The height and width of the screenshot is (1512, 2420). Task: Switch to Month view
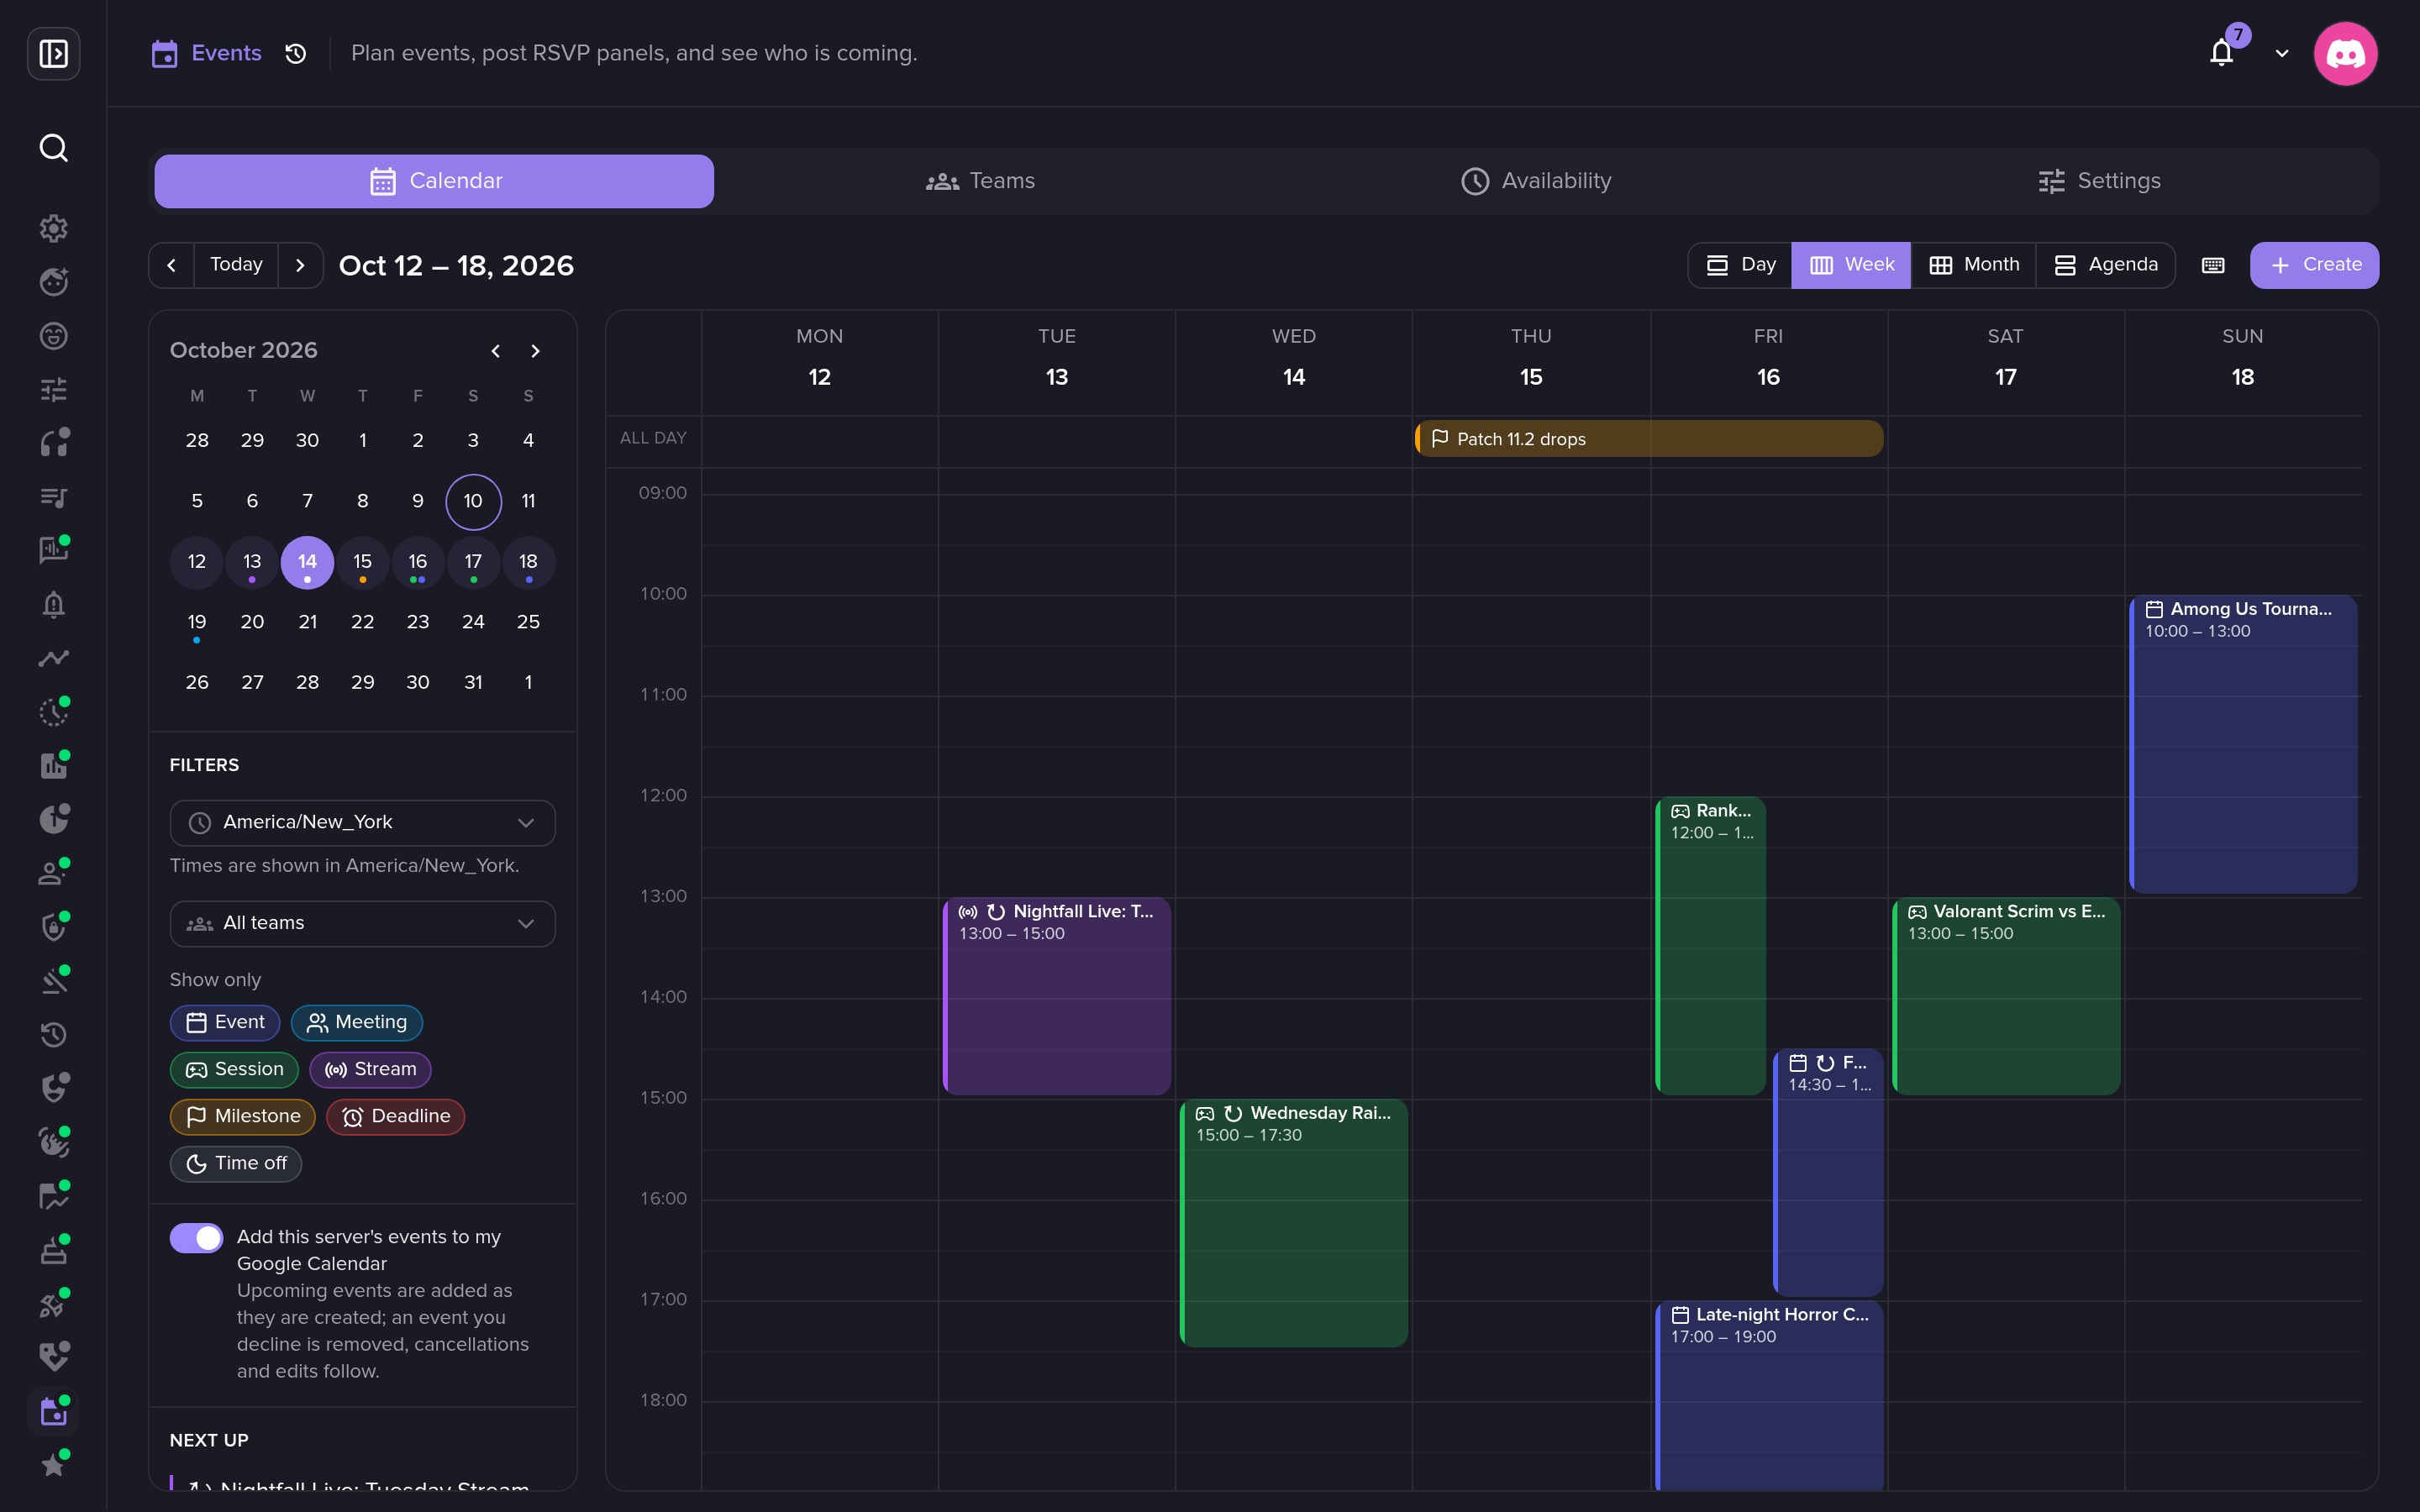[x=1974, y=265]
